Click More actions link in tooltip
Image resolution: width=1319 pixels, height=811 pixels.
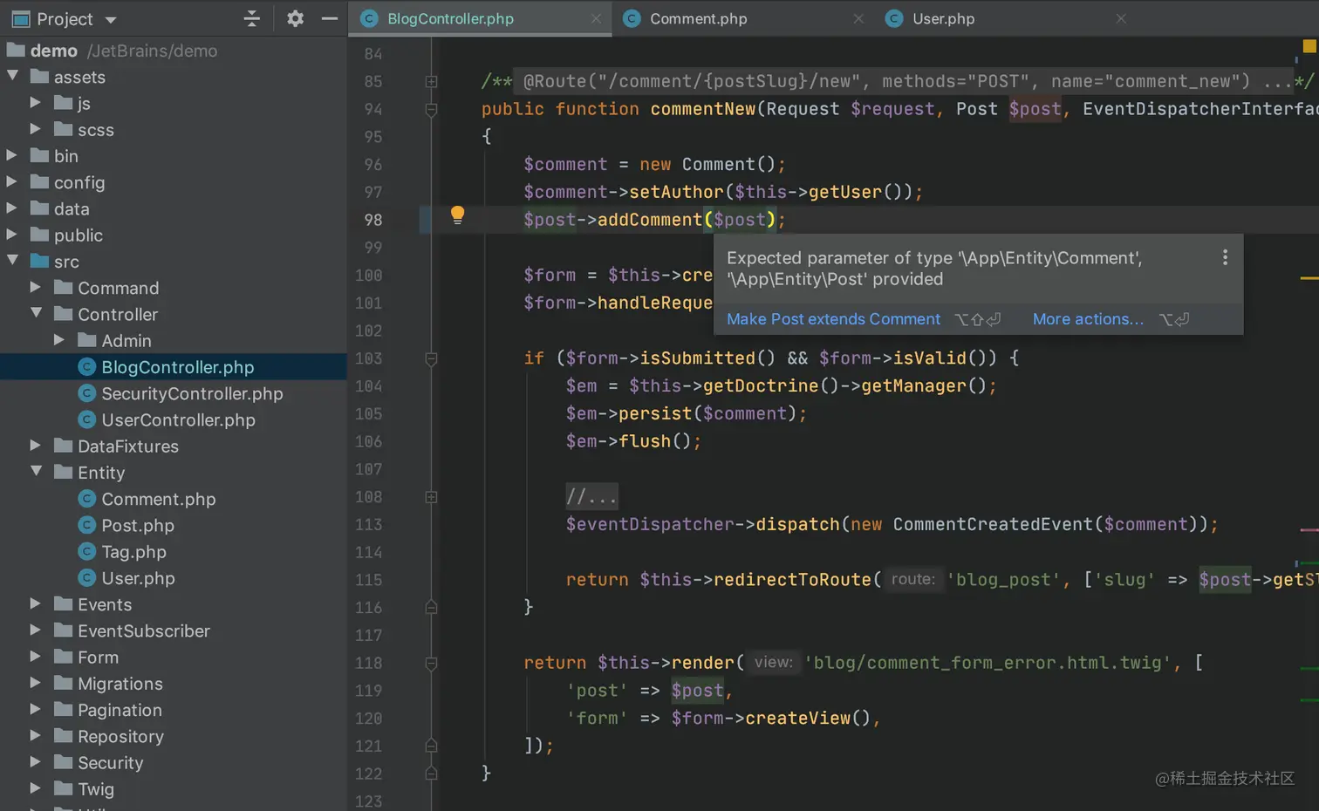[x=1088, y=319]
